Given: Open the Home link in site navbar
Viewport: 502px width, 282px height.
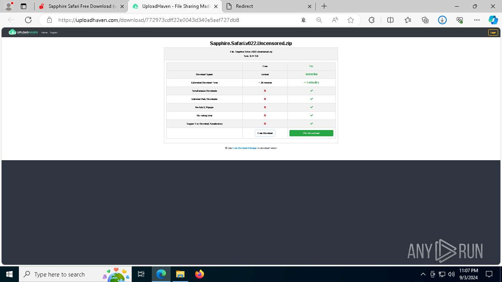Looking at the screenshot, I should (x=44, y=33).
